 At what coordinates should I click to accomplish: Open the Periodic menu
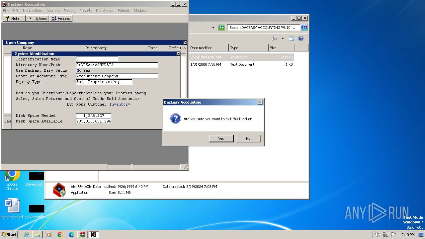tap(124, 11)
